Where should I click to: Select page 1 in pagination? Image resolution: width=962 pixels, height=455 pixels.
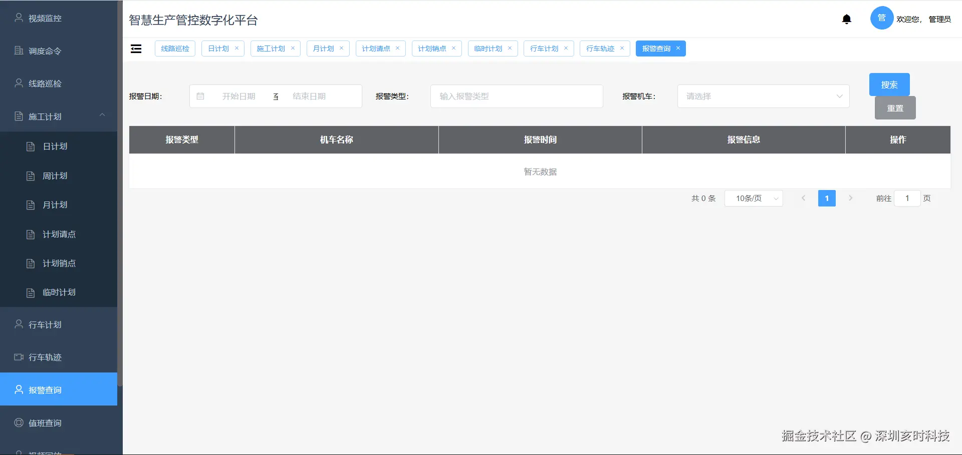tap(827, 198)
